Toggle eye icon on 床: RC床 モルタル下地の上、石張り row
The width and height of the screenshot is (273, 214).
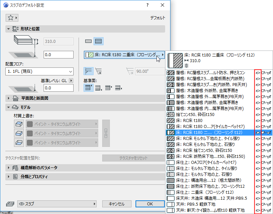coord(258,145)
